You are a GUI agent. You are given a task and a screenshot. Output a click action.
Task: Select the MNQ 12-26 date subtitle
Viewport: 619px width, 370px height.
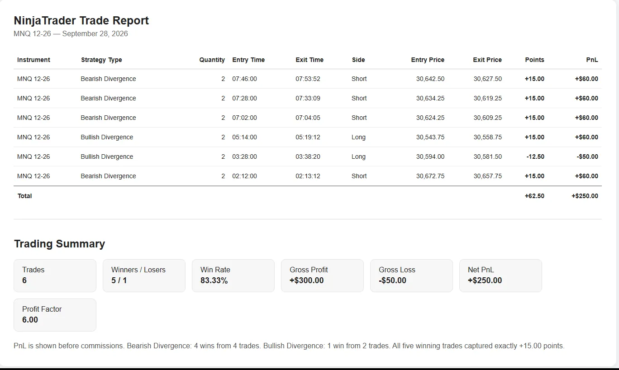[x=71, y=34]
